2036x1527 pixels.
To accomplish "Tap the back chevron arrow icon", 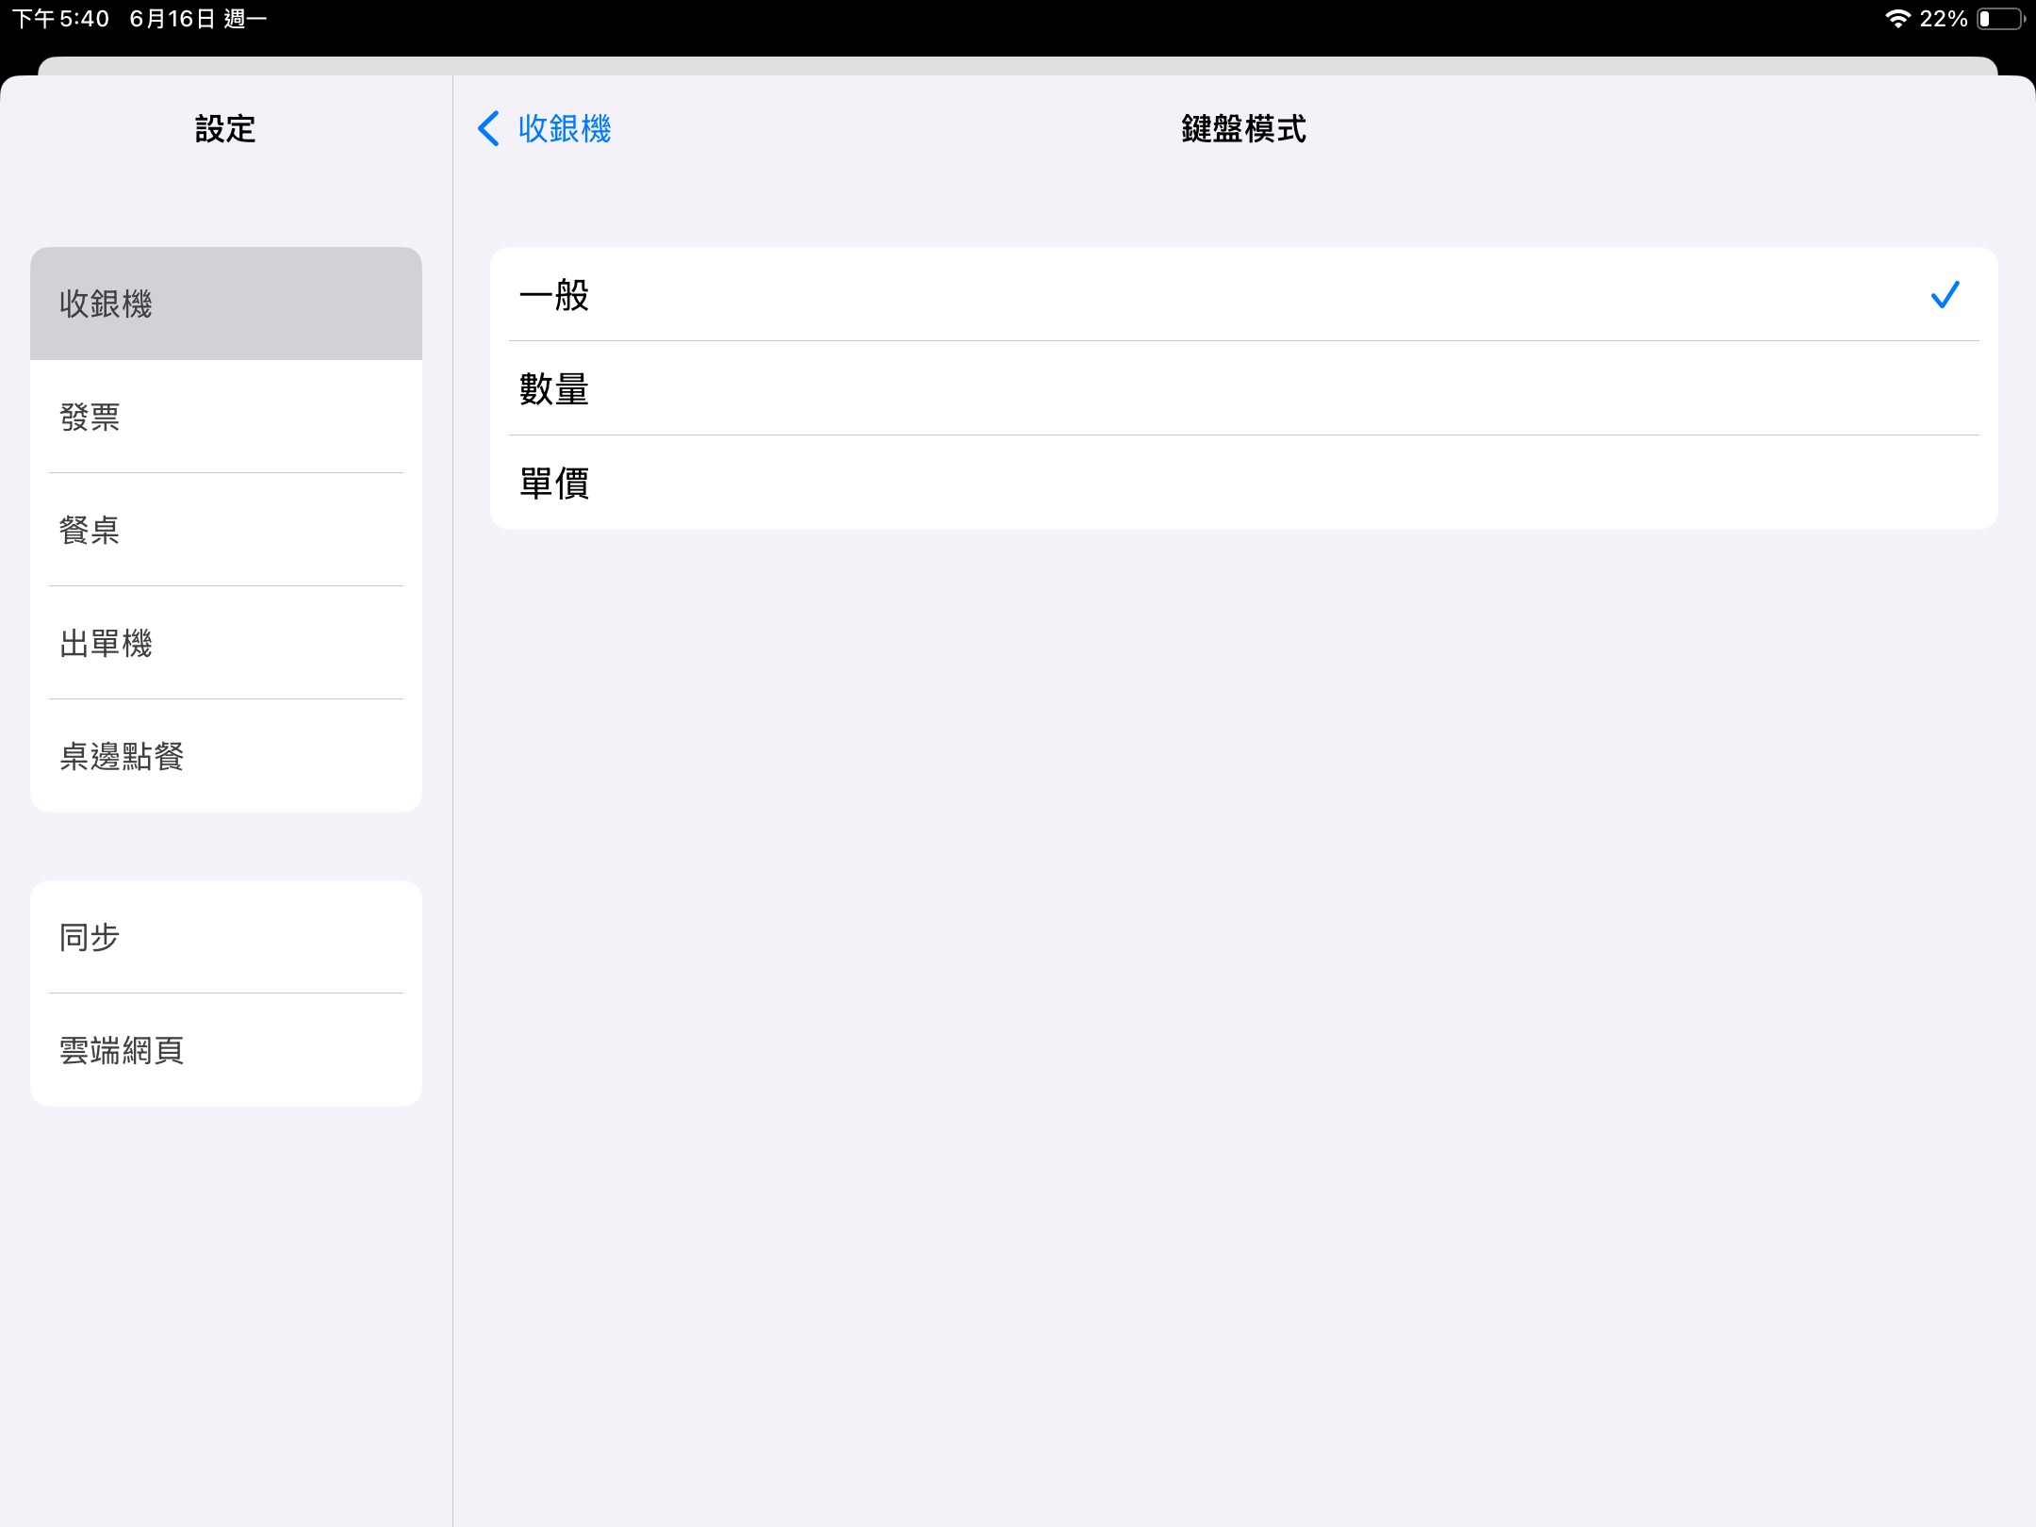I will [x=488, y=129].
